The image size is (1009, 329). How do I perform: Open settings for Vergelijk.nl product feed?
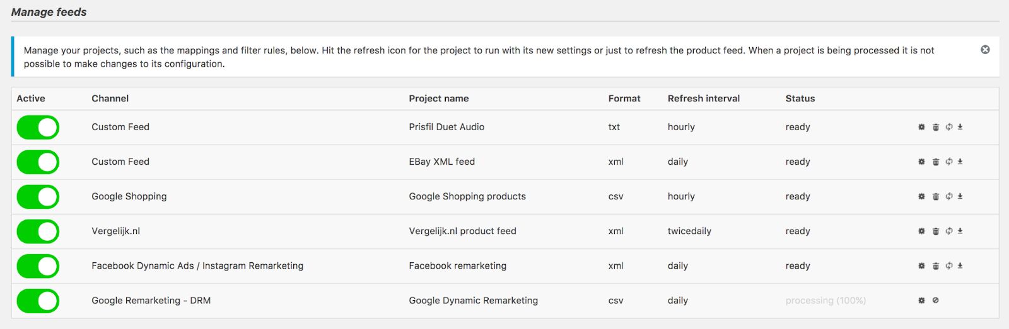(921, 231)
